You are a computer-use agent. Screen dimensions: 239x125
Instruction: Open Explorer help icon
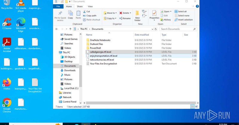197,6
